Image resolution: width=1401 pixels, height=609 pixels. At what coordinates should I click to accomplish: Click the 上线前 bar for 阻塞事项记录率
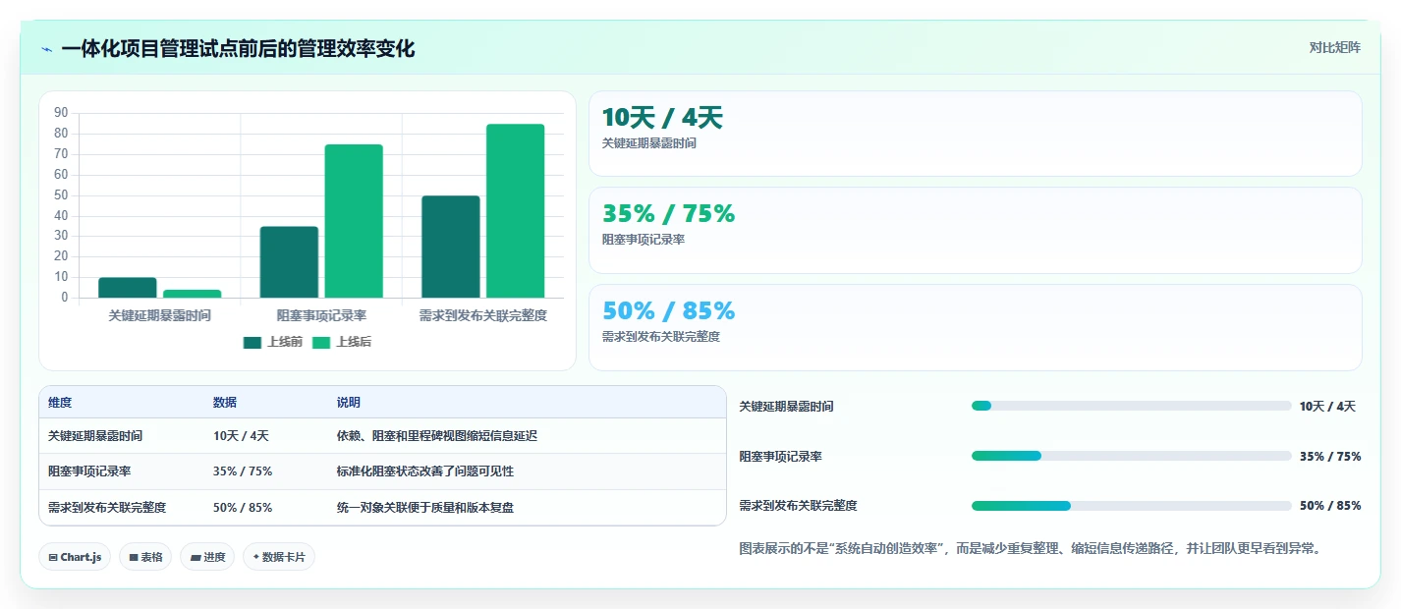pos(289,262)
